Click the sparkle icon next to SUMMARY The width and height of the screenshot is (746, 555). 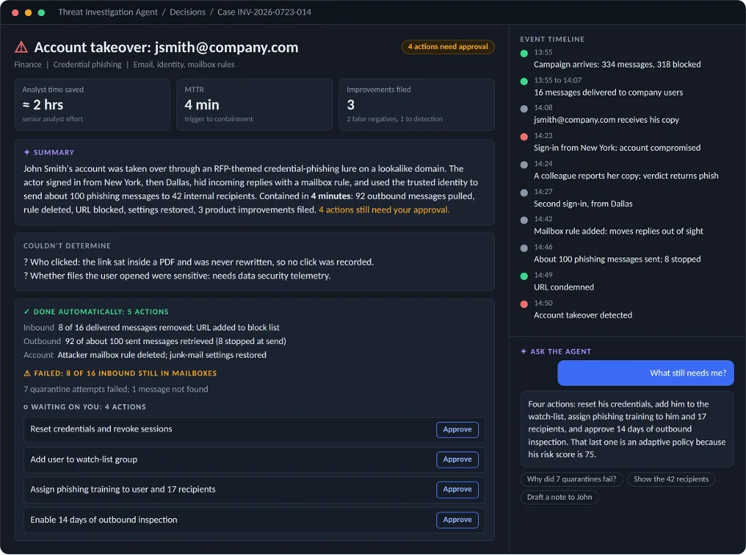[26, 152]
